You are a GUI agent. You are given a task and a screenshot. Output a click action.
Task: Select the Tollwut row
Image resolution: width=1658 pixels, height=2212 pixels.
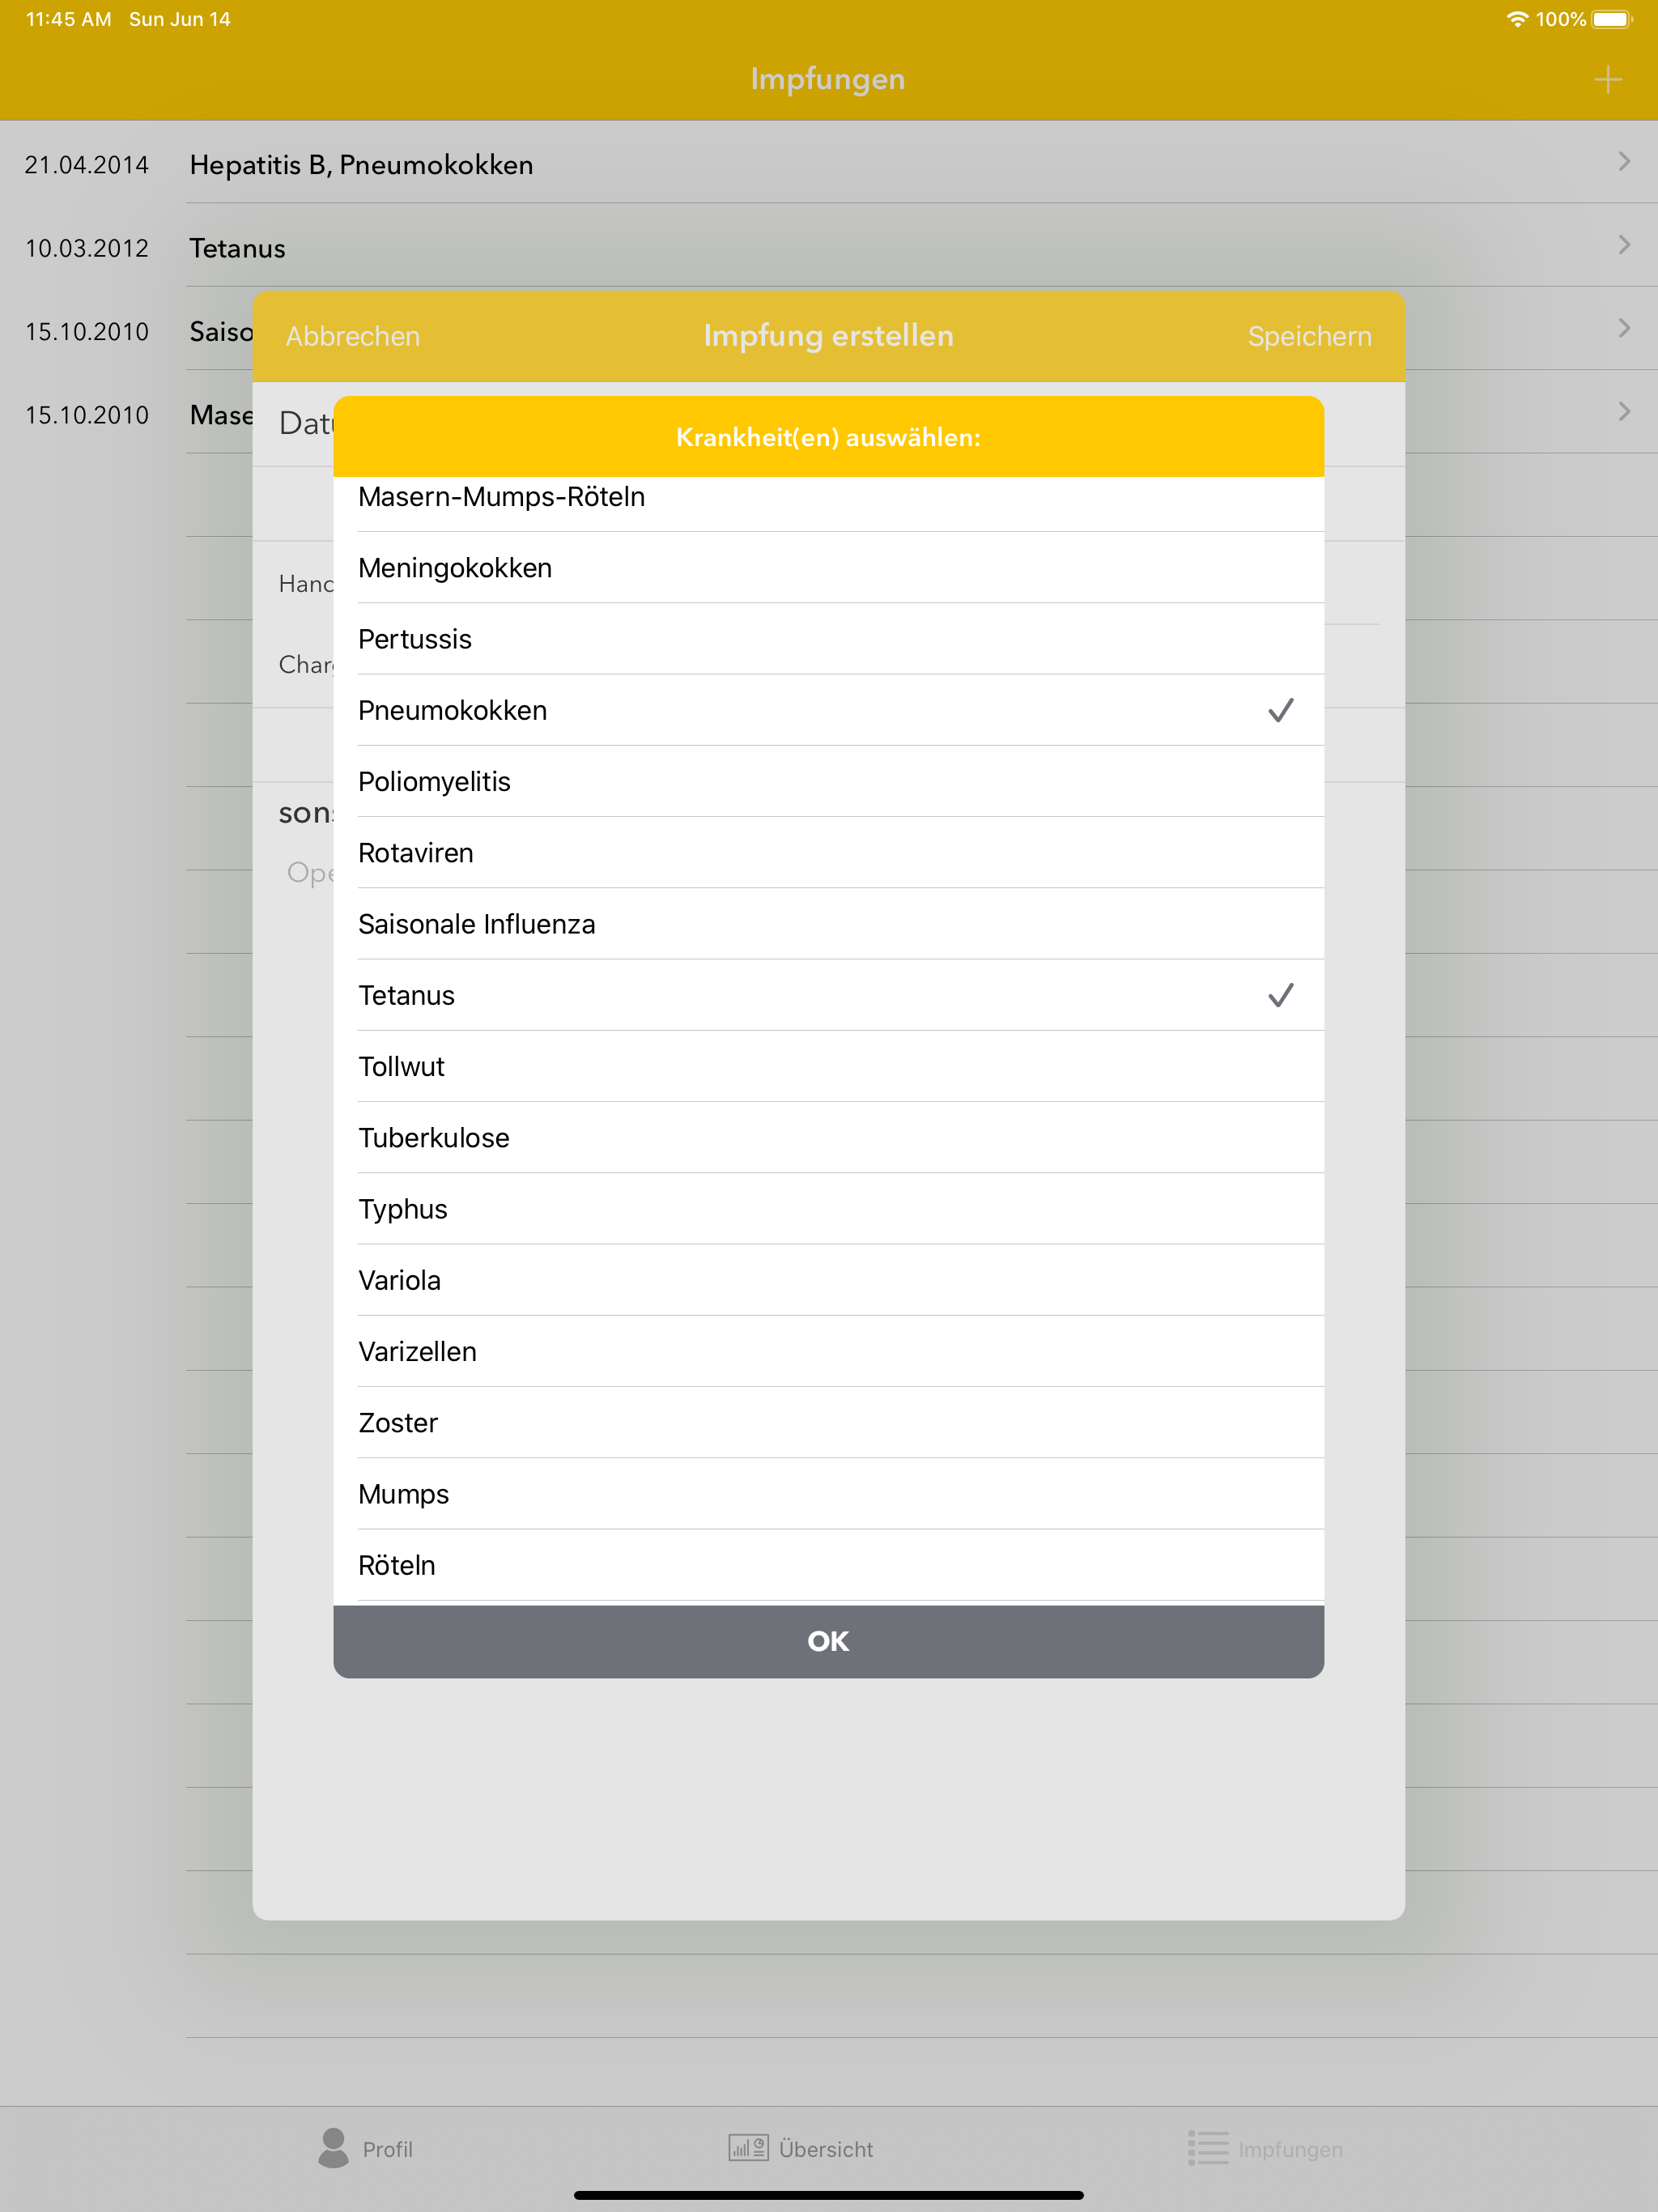[x=401, y=1066]
